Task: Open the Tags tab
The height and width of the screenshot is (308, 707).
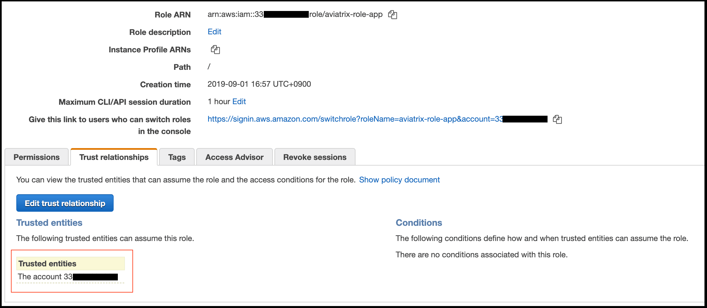Action: 177,157
